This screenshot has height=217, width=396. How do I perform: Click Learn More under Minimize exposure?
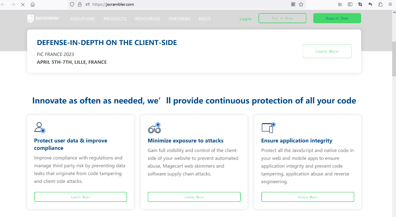pyautogui.click(x=194, y=197)
